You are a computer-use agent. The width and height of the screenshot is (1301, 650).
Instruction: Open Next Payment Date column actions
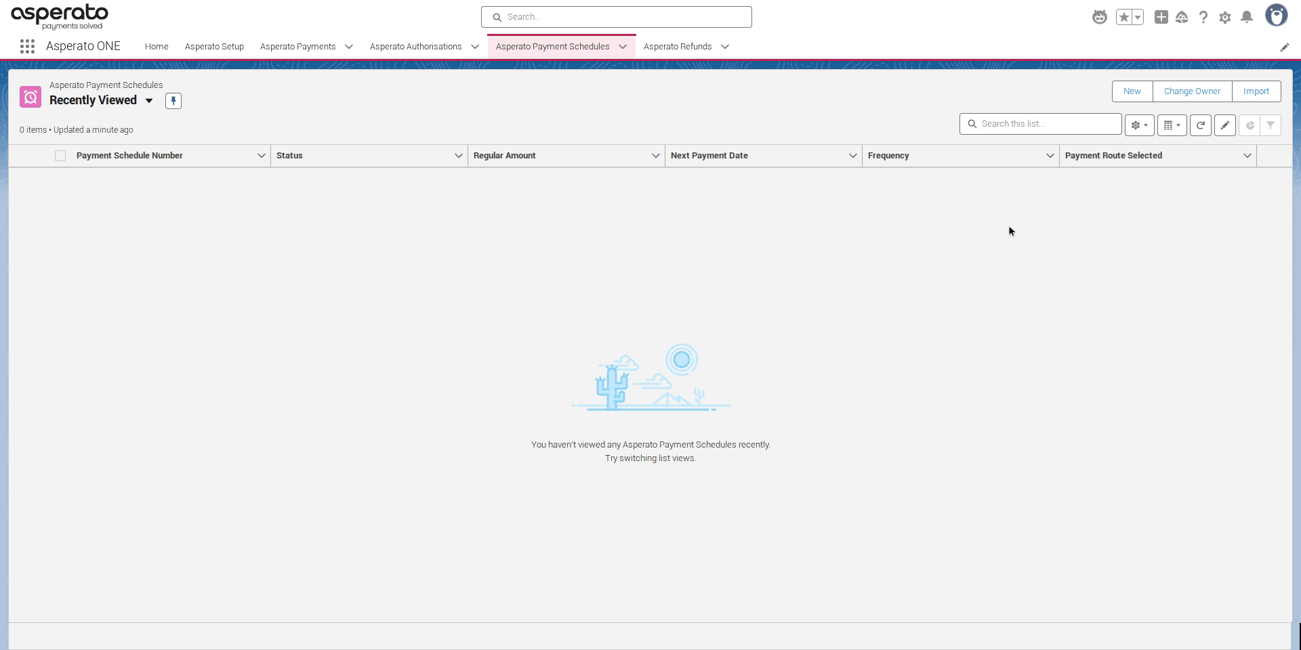pos(853,156)
